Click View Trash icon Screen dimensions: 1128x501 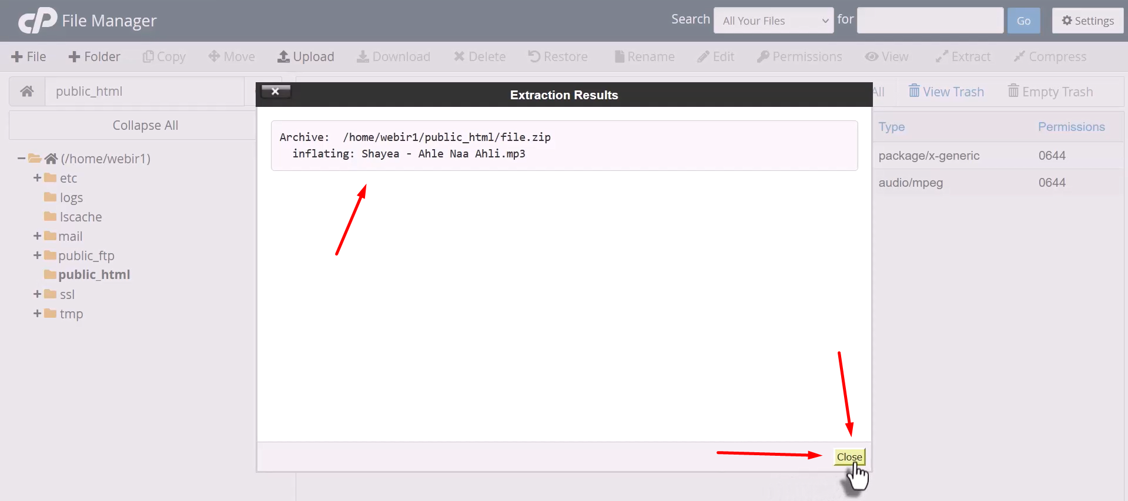914,91
